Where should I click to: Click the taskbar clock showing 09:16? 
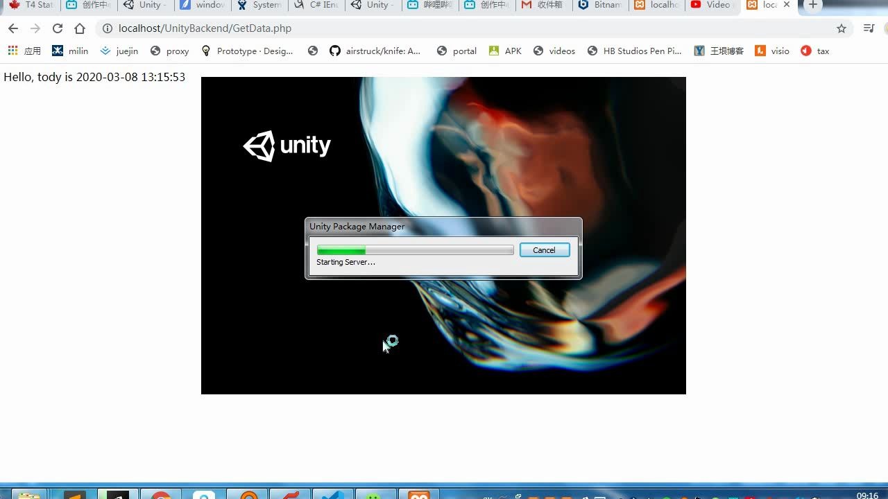(867, 495)
